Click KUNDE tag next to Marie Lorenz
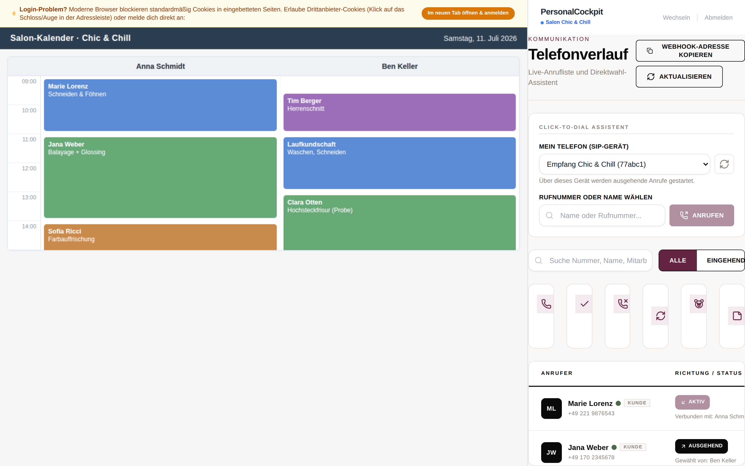 point(637,403)
